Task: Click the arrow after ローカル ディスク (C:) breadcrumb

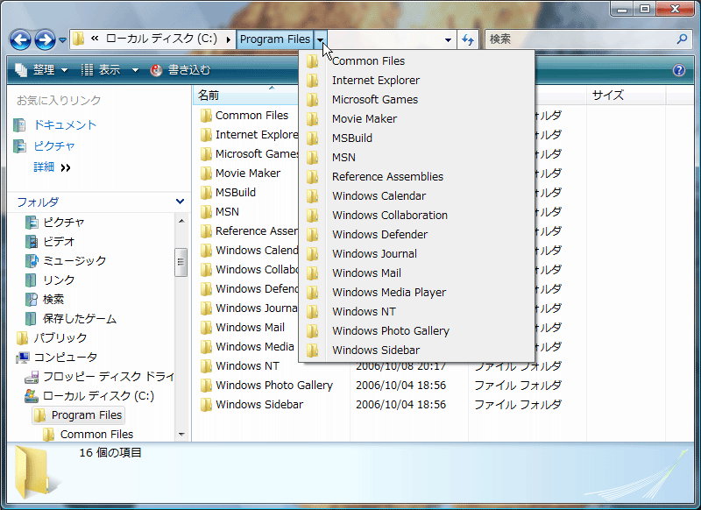Action: 229,39
